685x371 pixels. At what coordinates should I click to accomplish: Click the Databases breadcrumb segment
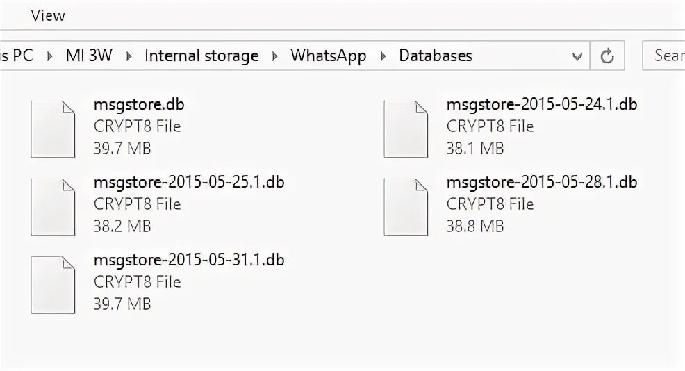pyautogui.click(x=436, y=56)
